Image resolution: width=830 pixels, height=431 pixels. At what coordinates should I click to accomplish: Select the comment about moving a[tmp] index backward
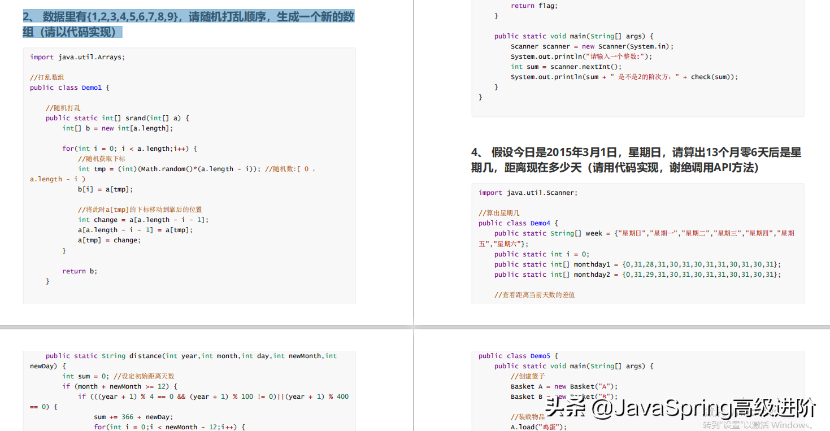click(140, 210)
